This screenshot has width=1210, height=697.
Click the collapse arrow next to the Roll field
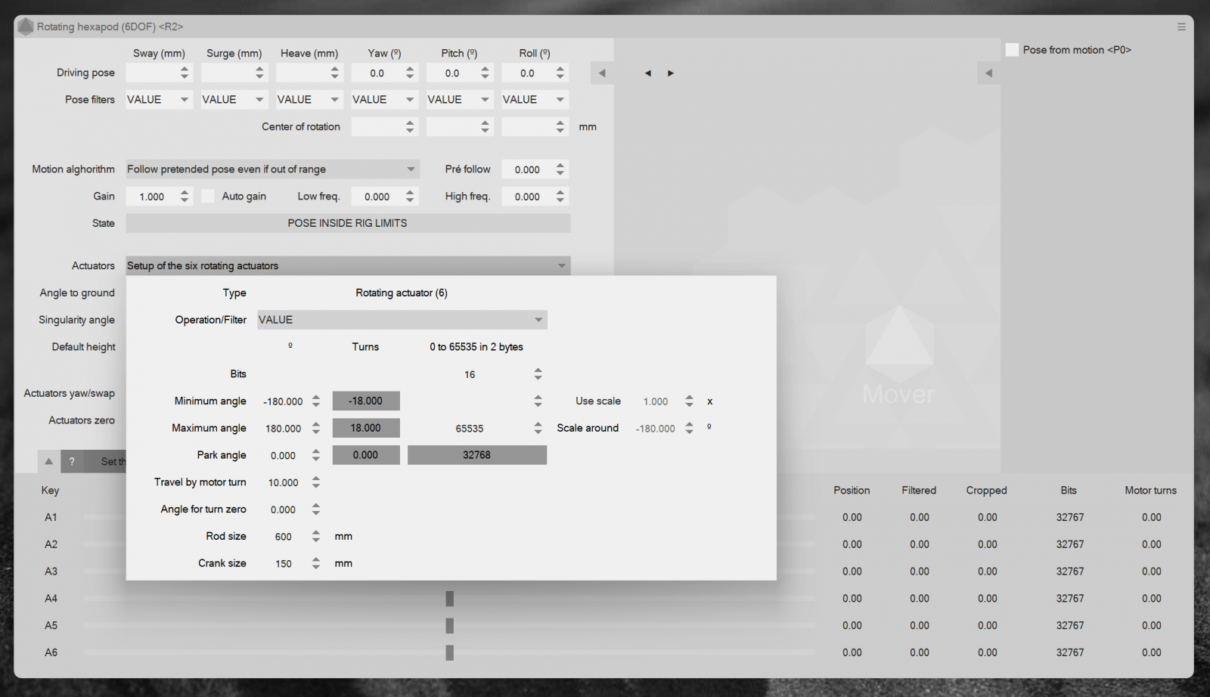coord(602,73)
